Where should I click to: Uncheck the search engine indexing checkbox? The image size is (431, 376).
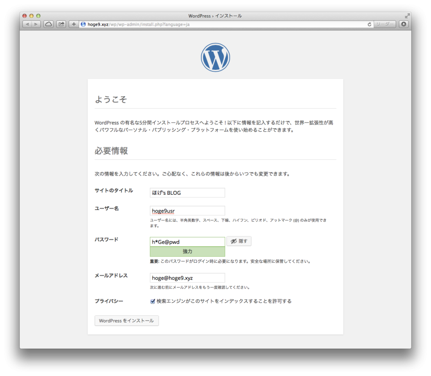[x=153, y=301]
